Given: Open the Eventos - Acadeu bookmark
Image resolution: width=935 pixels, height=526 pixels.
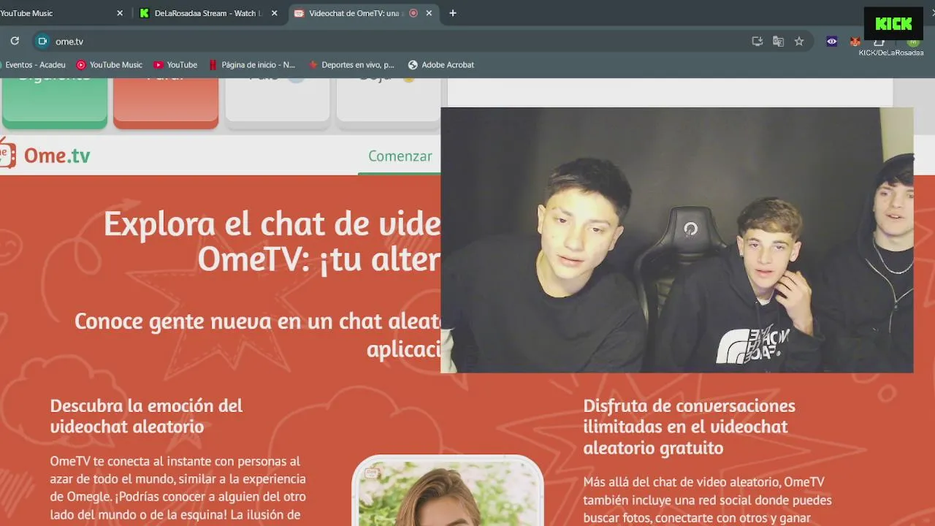Looking at the screenshot, I should [33, 65].
